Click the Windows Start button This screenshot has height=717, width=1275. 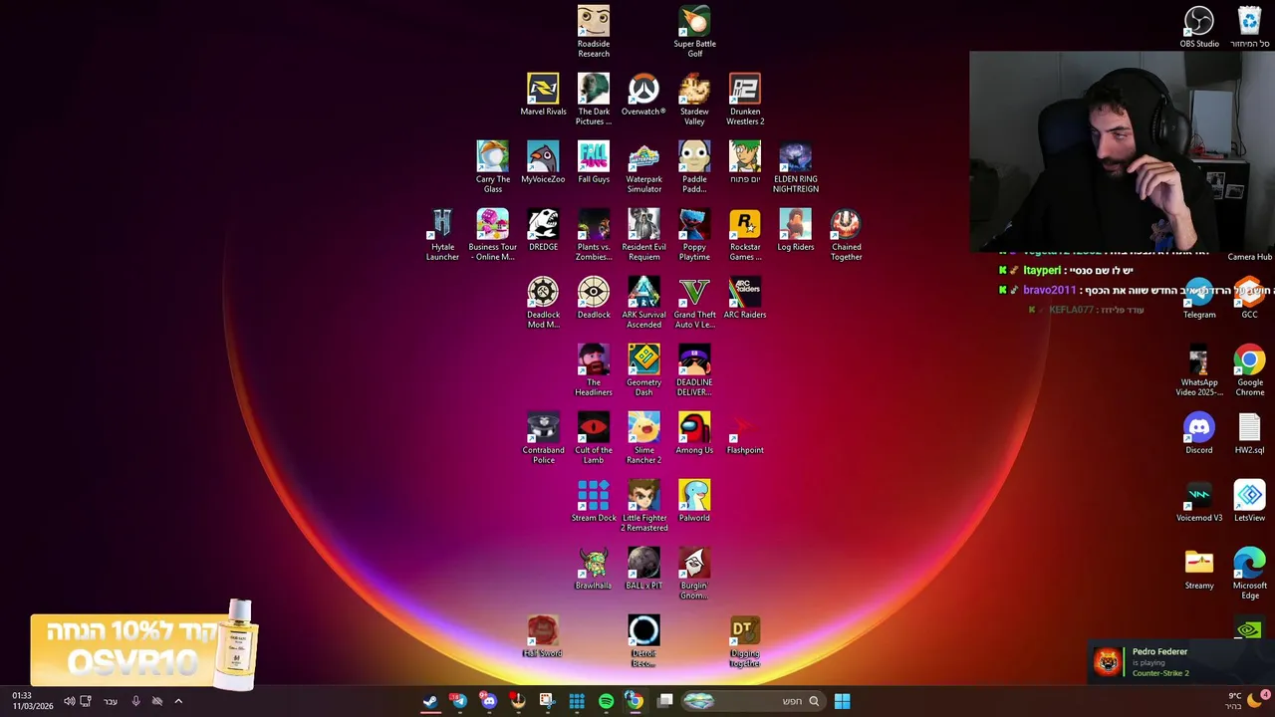click(x=842, y=701)
